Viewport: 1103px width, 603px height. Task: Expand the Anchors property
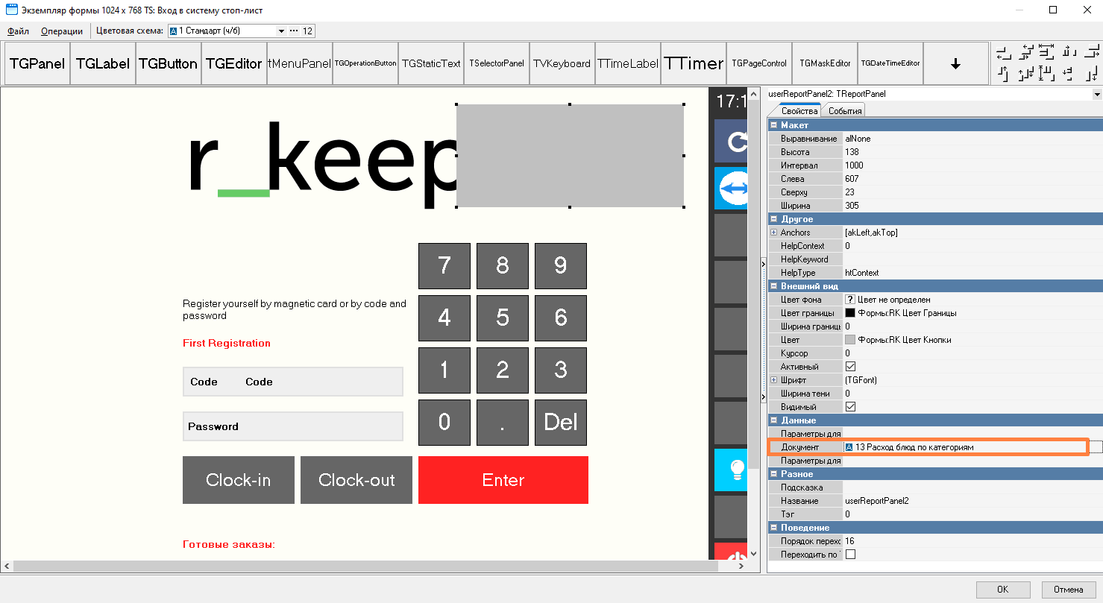[774, 233]
